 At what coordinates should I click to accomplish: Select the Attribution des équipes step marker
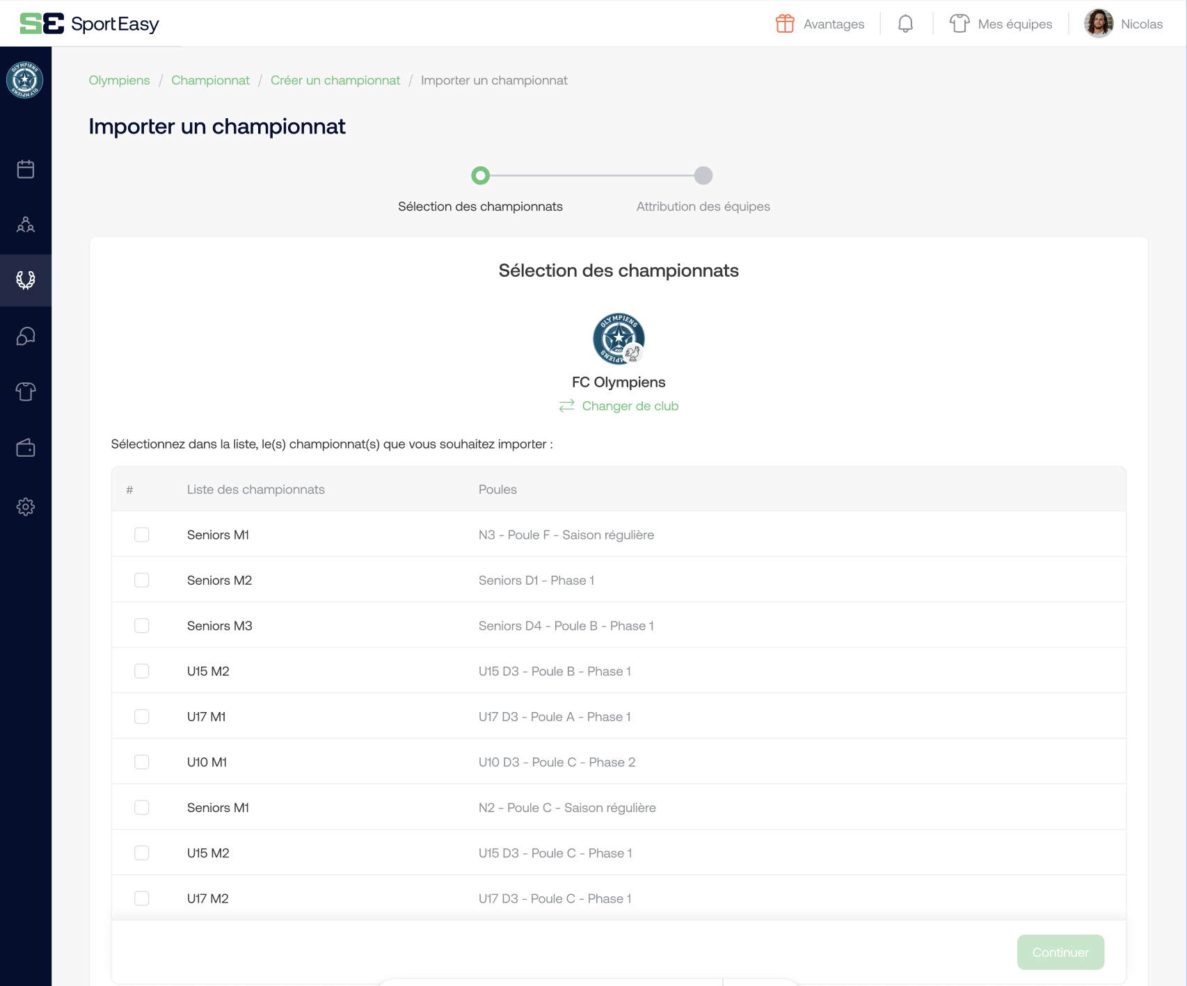pos(703,175)
